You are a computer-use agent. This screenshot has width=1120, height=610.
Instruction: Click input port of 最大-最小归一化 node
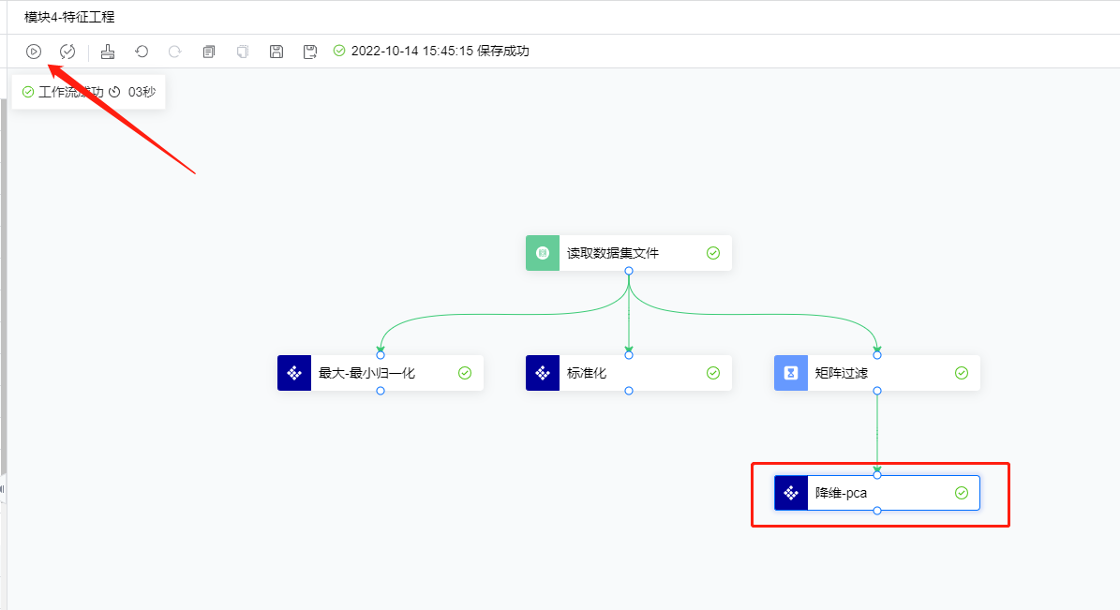(381, 355)
